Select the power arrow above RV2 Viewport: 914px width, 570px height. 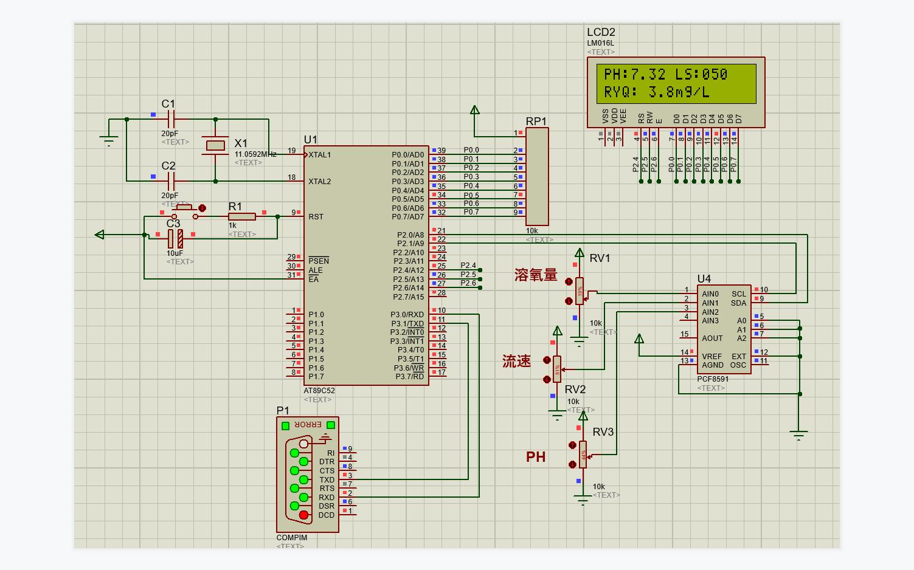pyautogui.click(x=558, y=331)
